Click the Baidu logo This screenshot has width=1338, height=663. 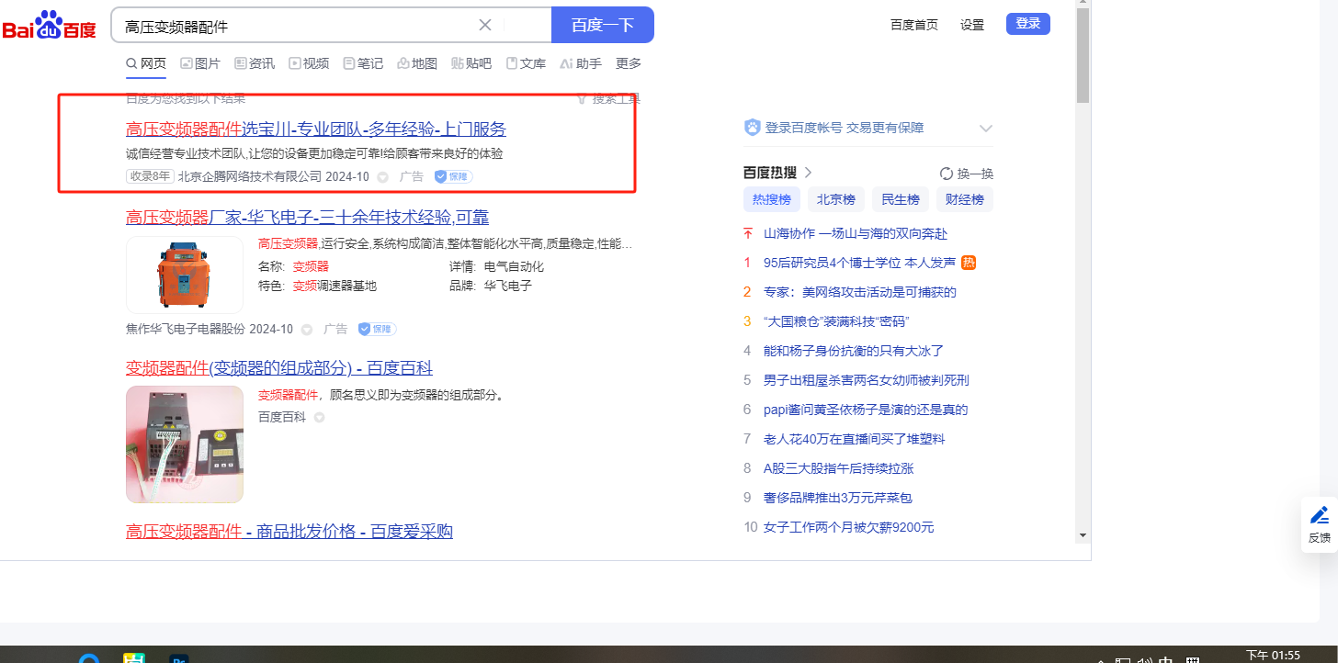49,26
